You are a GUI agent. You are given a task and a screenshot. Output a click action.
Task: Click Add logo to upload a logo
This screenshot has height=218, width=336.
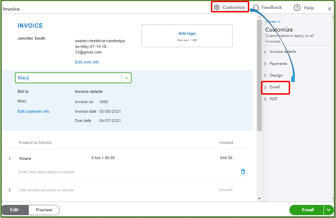187,33
